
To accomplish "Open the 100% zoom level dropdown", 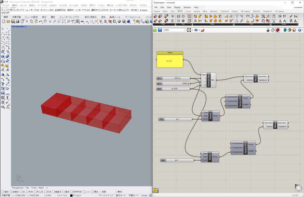I will coord(185,30).
